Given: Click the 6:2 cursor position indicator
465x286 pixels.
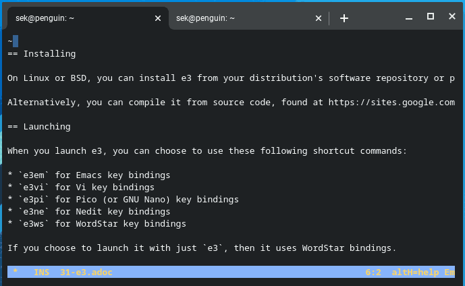Looking at the screenshot, I should pos(373,273).
